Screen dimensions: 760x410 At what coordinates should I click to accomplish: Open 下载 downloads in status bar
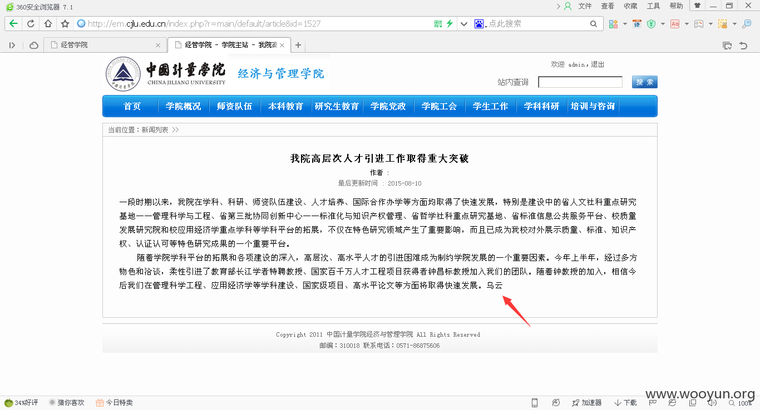(626, 403)
